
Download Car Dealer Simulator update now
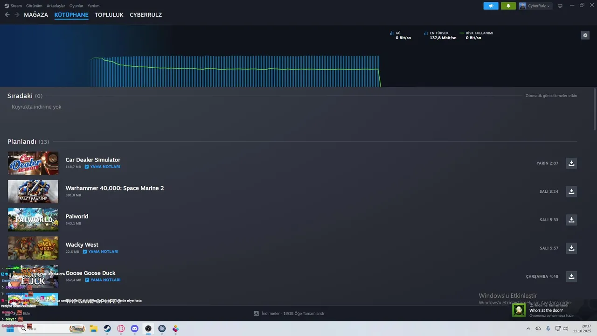tap(571, 163)
